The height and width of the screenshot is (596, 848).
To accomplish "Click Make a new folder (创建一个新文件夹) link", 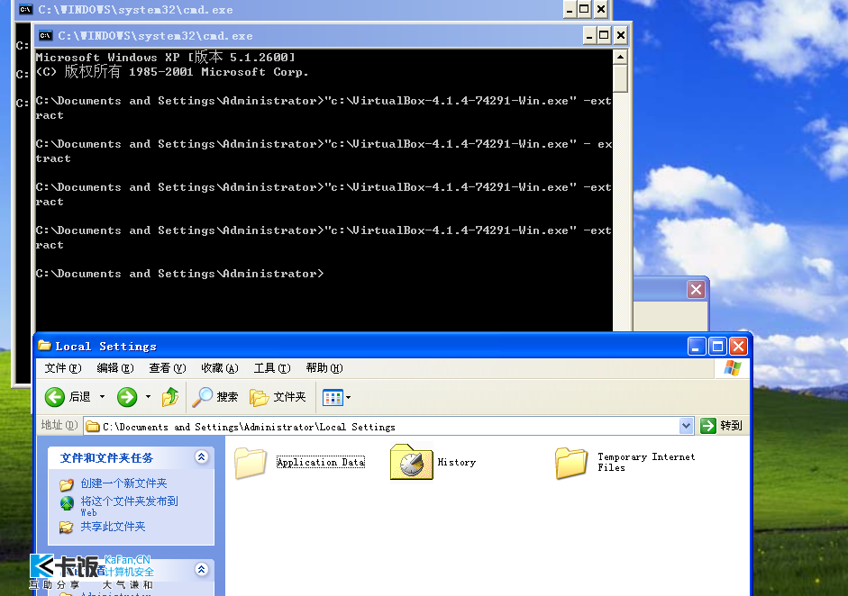I will tap(123, 483).
